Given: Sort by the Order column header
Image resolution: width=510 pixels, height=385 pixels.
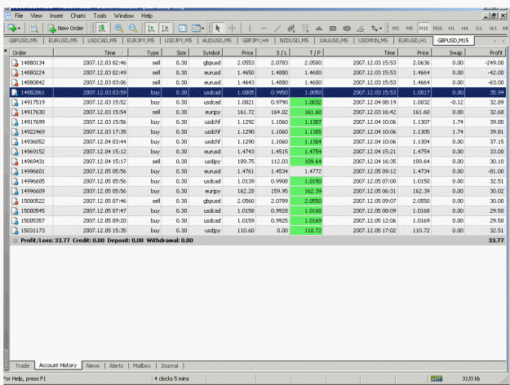Looking at the screenshot, I should tap(32, 52).
